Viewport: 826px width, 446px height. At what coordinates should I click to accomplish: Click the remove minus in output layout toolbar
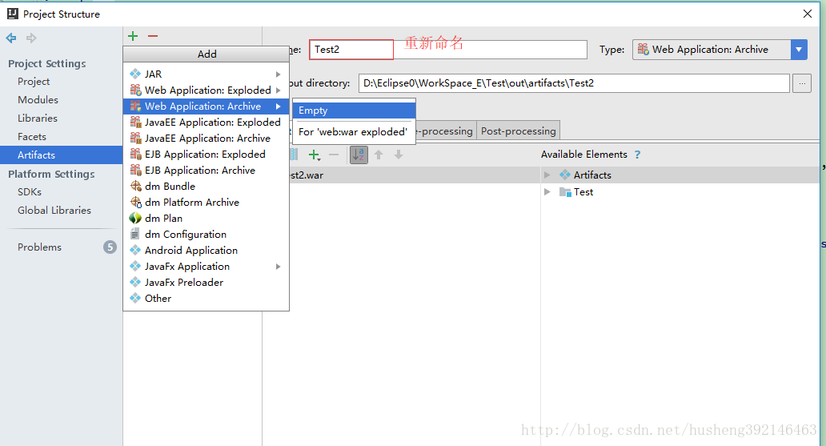pos(334,155)
